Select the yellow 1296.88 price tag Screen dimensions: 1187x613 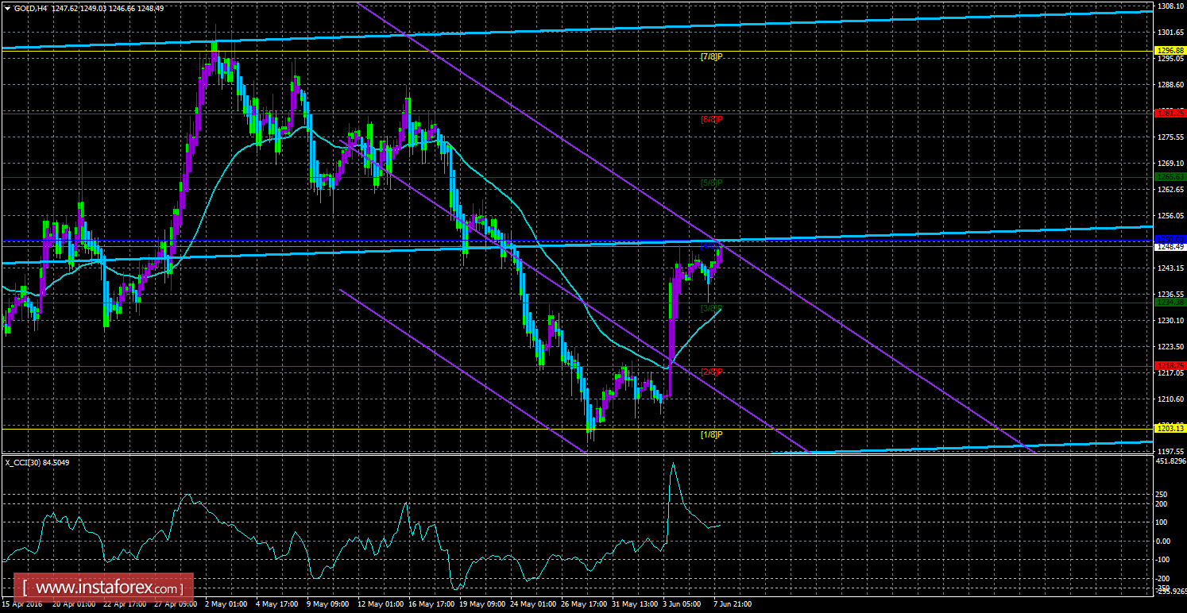pyautogui.click(x=1170, y=52)
